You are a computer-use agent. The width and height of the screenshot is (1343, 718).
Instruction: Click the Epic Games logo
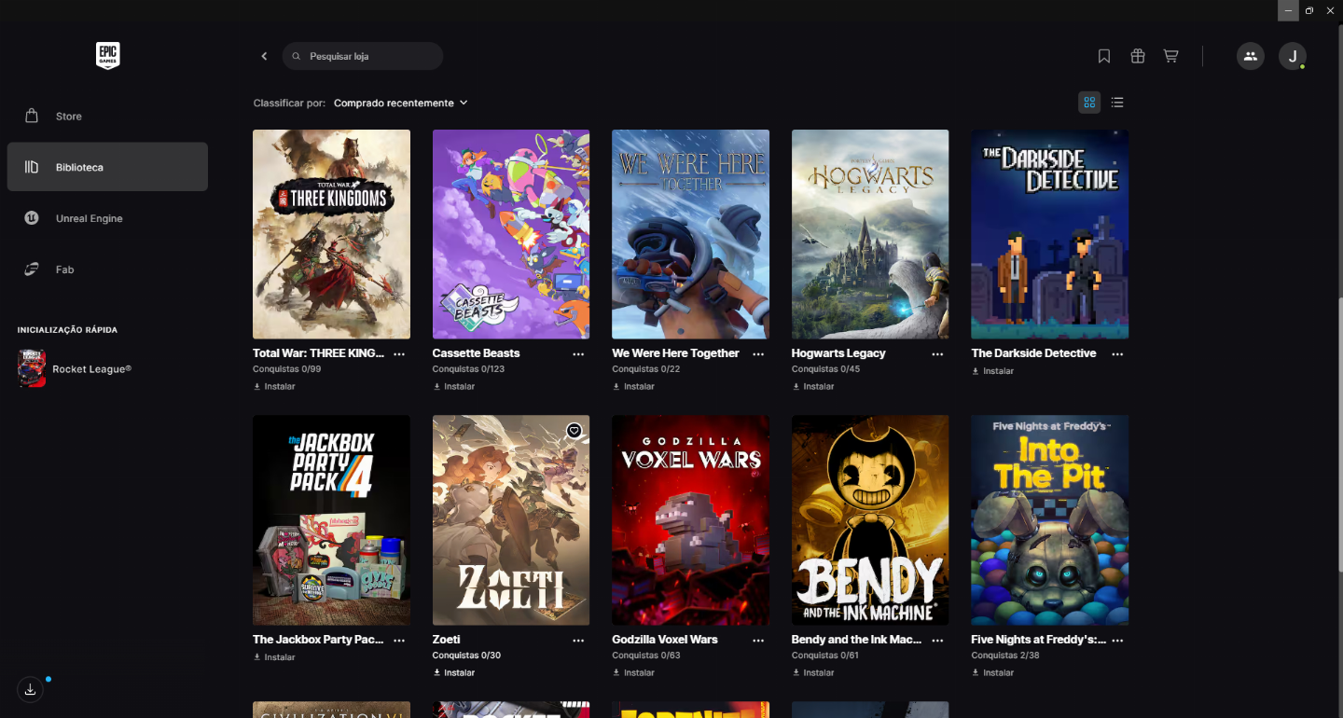coord(108,56)
